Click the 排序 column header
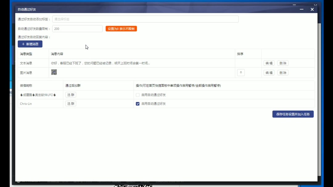 239,54
